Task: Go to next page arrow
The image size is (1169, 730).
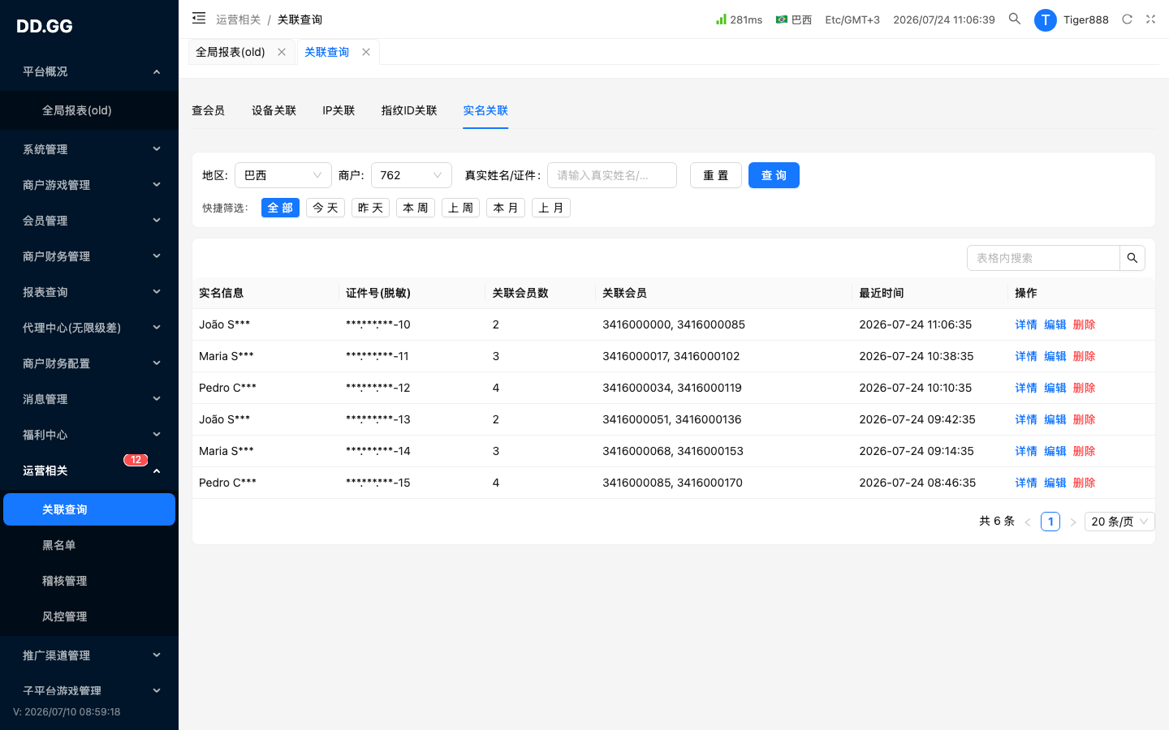Action: [1073, 522]
